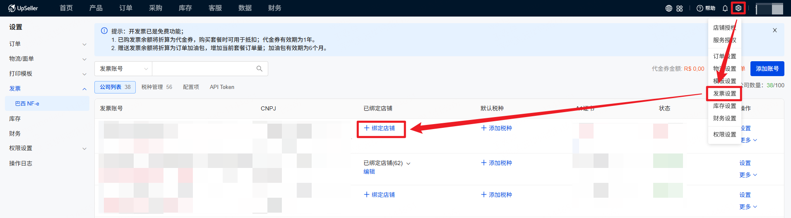Open the API Token tab
Screen dimensions: 791x218
click(x=222, y=87)
